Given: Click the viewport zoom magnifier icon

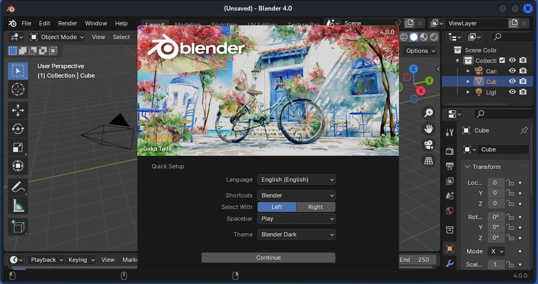Looking at the screenshot, I should click(x=429, y=113).
